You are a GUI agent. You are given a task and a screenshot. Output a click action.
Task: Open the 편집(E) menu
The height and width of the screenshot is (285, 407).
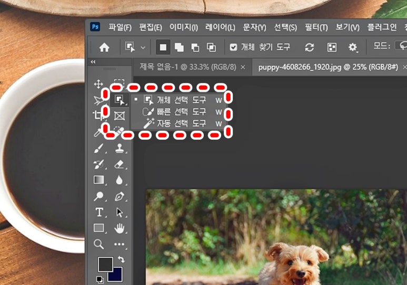[151, 27]
